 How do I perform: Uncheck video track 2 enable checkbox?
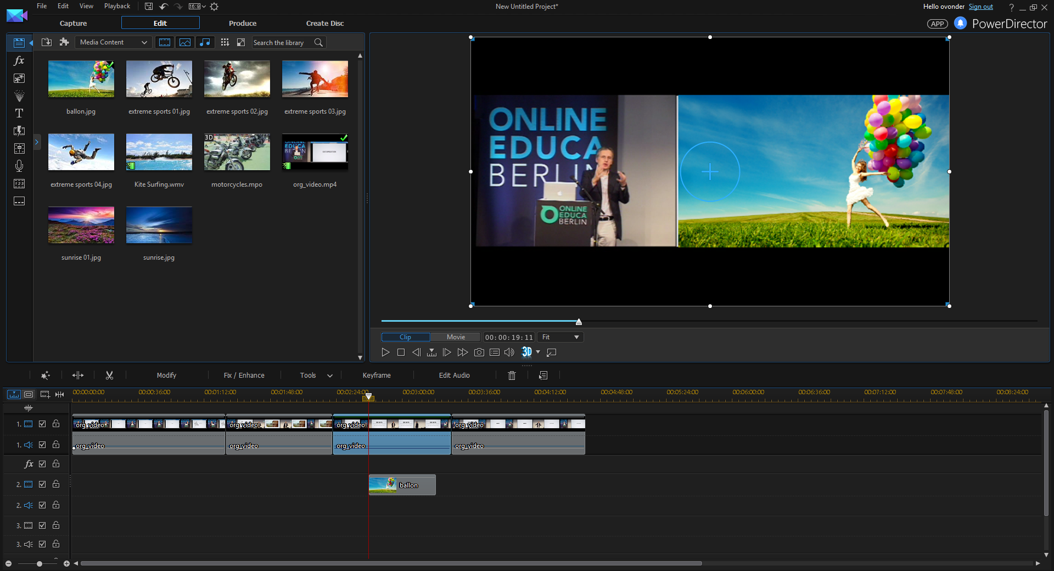42,484
